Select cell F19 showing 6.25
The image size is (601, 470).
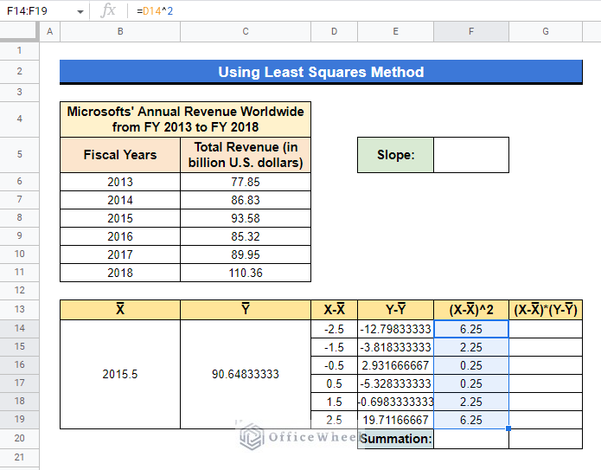point(471,420)
